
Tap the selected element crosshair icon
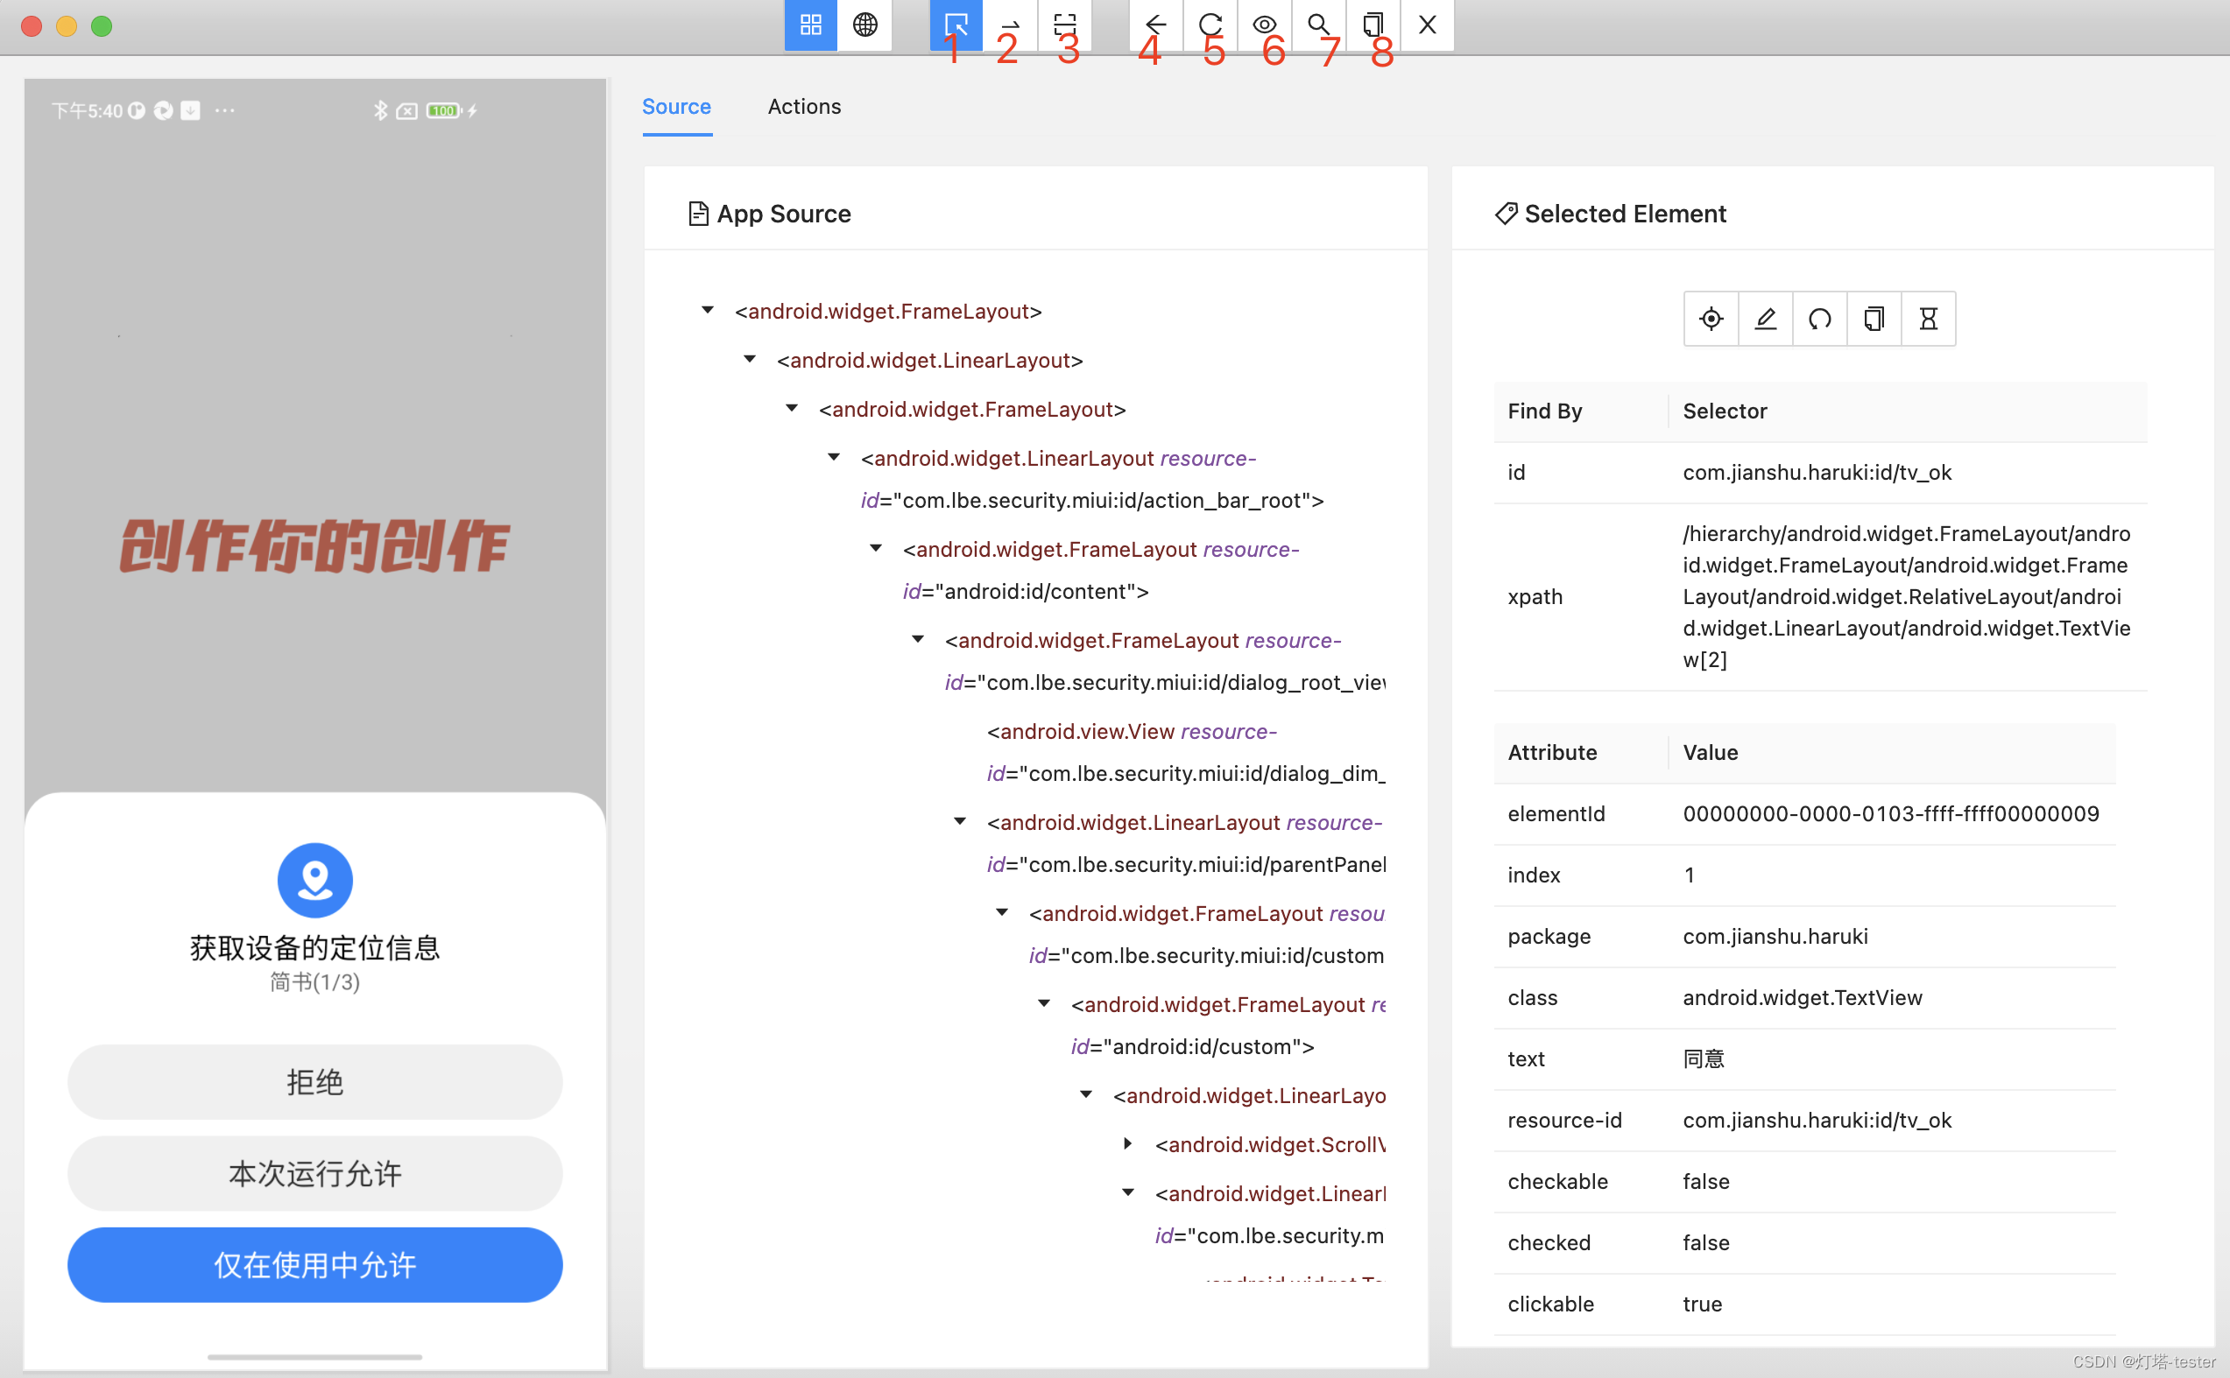point(1711,319)
